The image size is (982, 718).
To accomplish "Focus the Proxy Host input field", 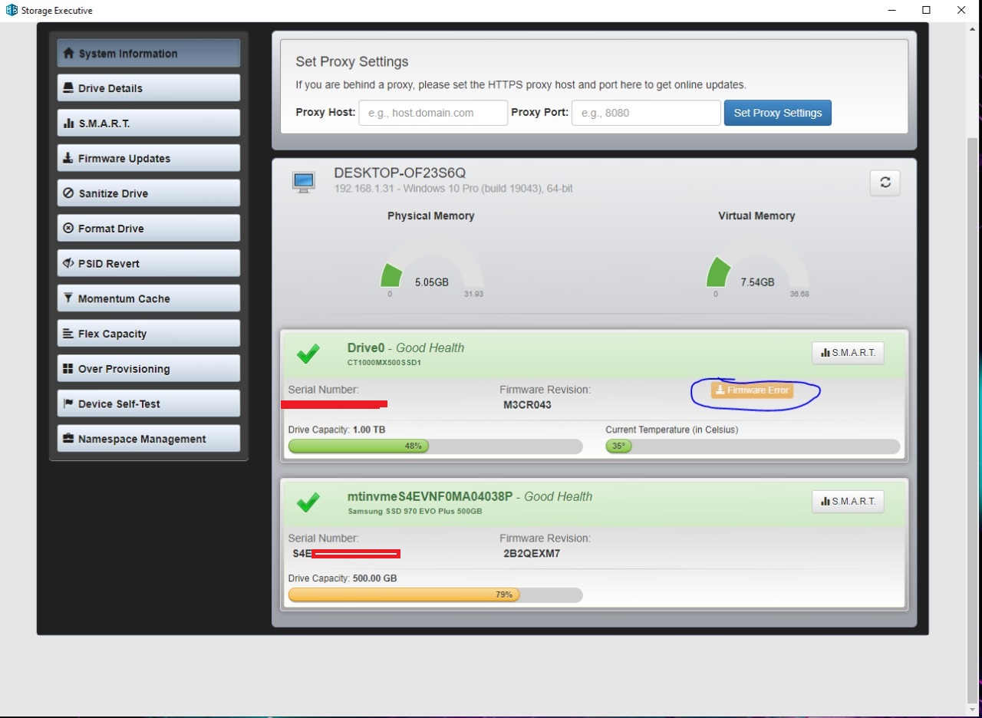I will pyautogui.click(x=433, y=113).
